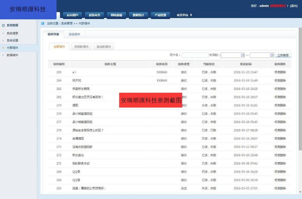Click the folder icon in the breadcrumb bar
Screen dimensions: 302x199
click(42, 23)
